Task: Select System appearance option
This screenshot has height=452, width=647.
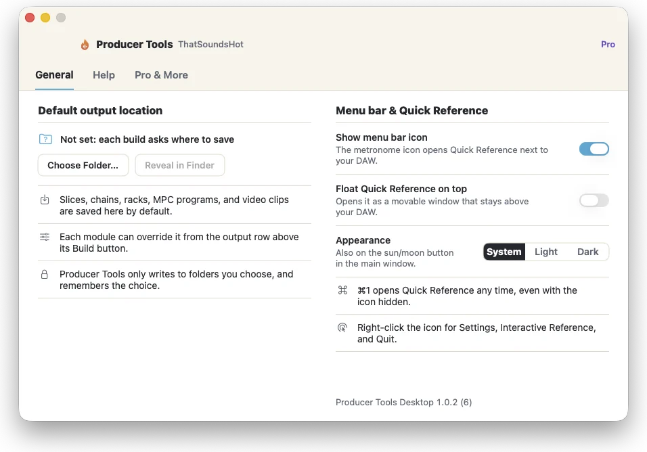Action: (x=504, y=252)
